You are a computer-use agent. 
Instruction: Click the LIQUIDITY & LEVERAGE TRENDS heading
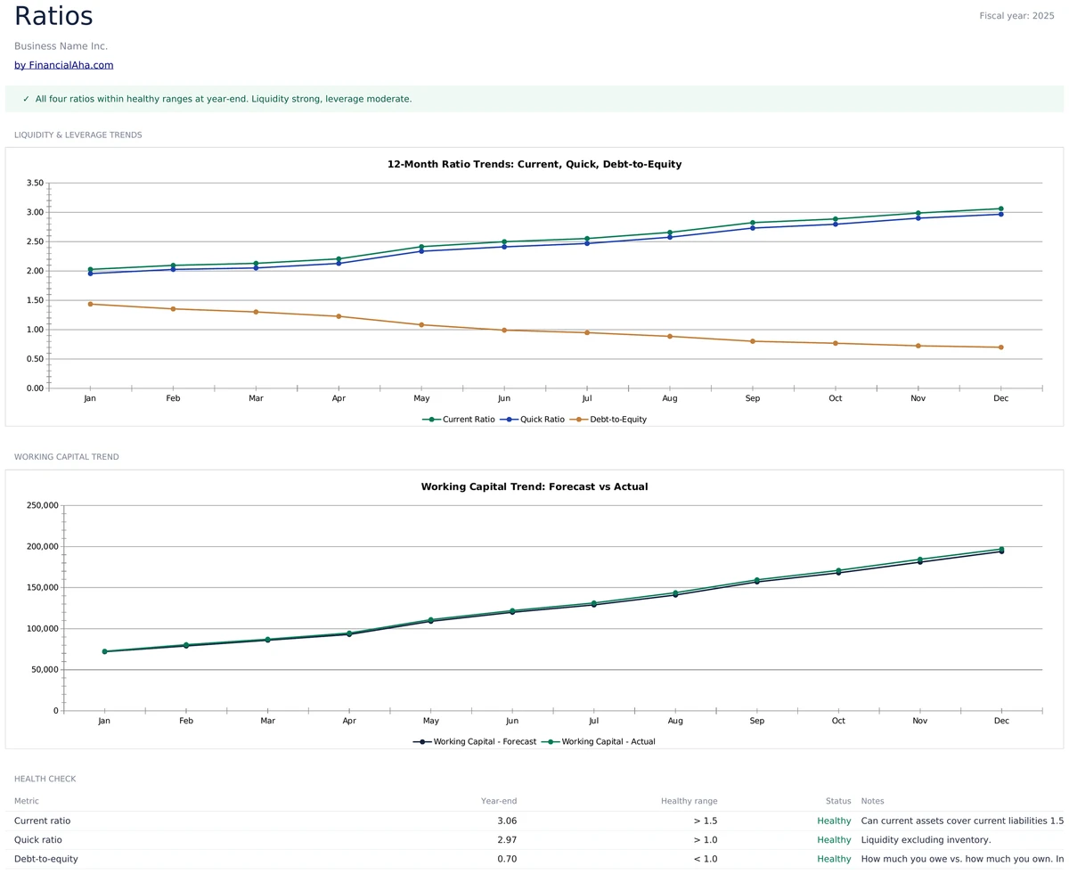click(x=78, y=135)
